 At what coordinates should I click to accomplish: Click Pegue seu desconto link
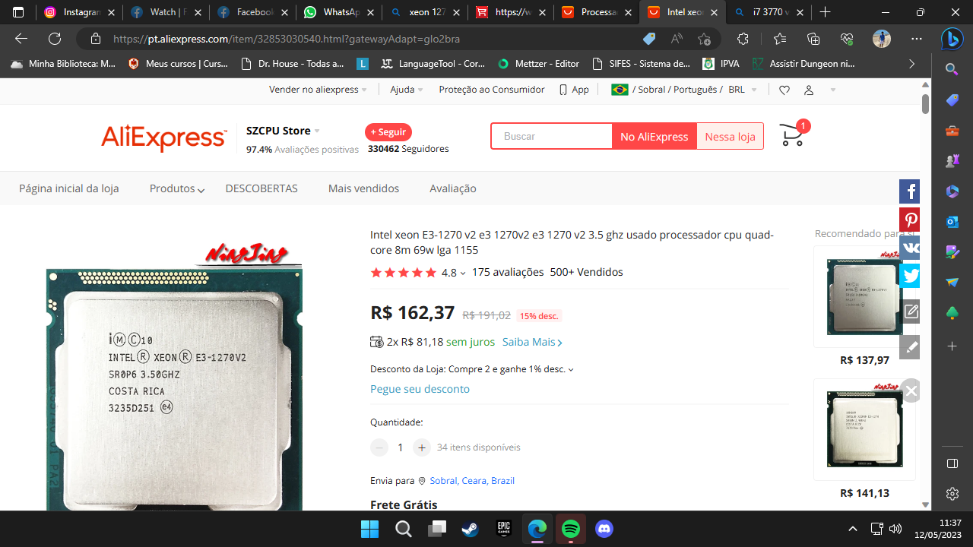pos(420,389)
